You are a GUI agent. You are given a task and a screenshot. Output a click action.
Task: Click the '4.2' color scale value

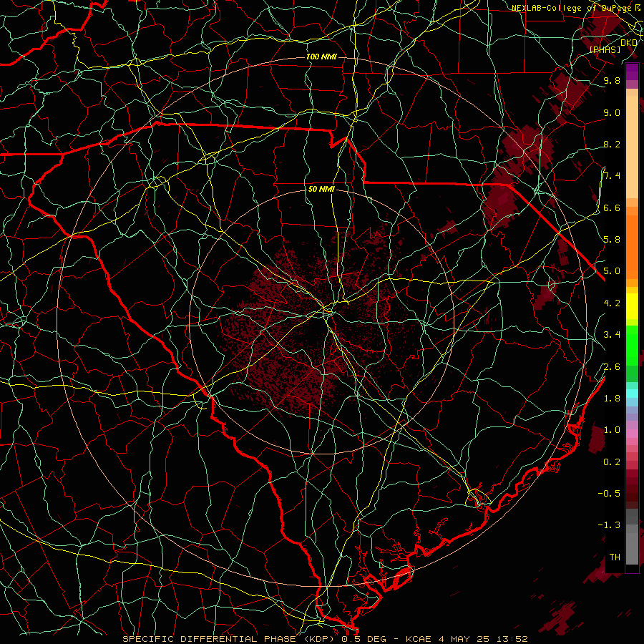click(612, 303)
